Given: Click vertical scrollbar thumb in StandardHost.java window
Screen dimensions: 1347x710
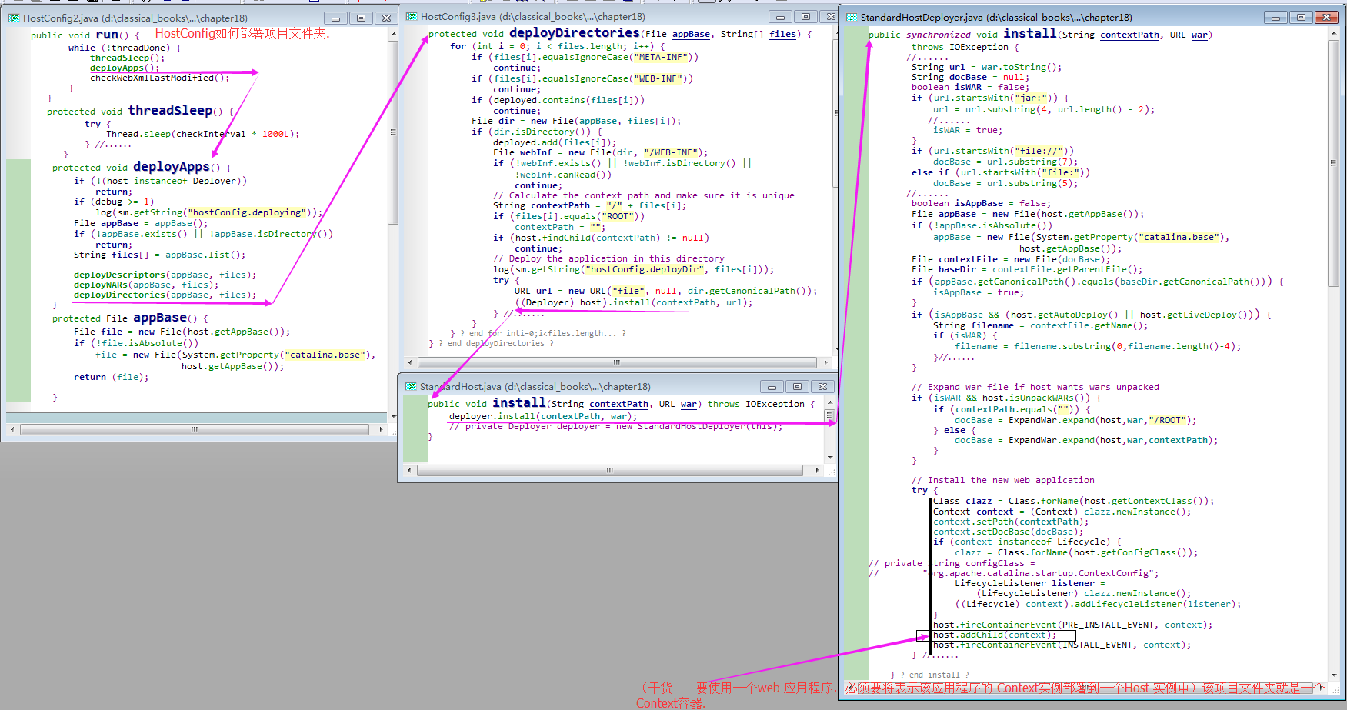Looking at the screenshot, I should (830, 415).
